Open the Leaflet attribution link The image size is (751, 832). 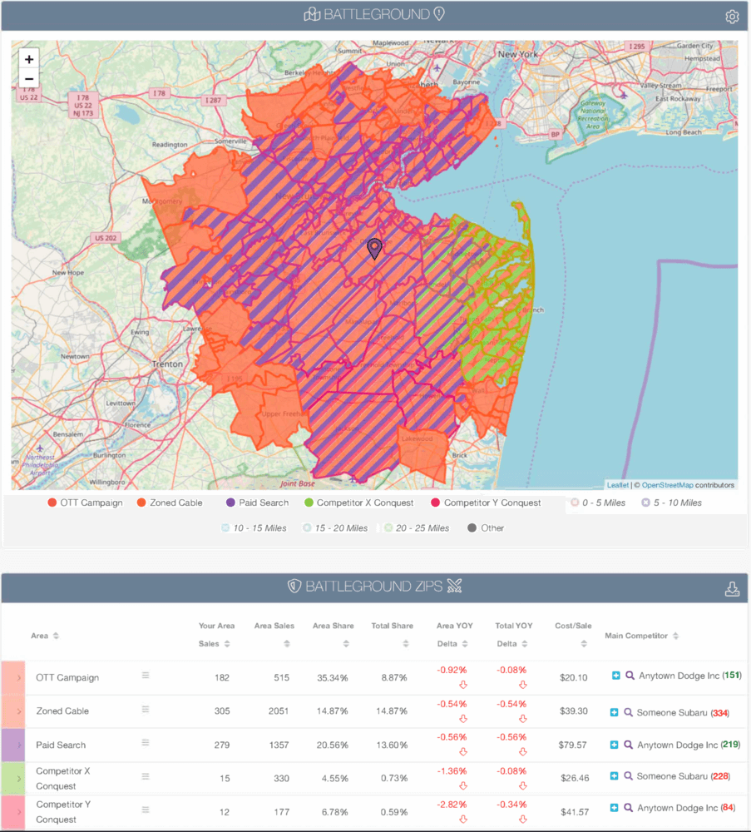pyautogui.click(x=617, y=485)
